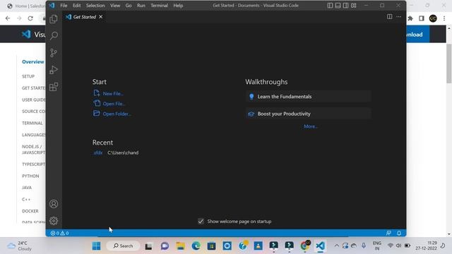The image size is (452, 254).
Task: Uncheck Show welcome page on startup
Action: click(201, 221)
